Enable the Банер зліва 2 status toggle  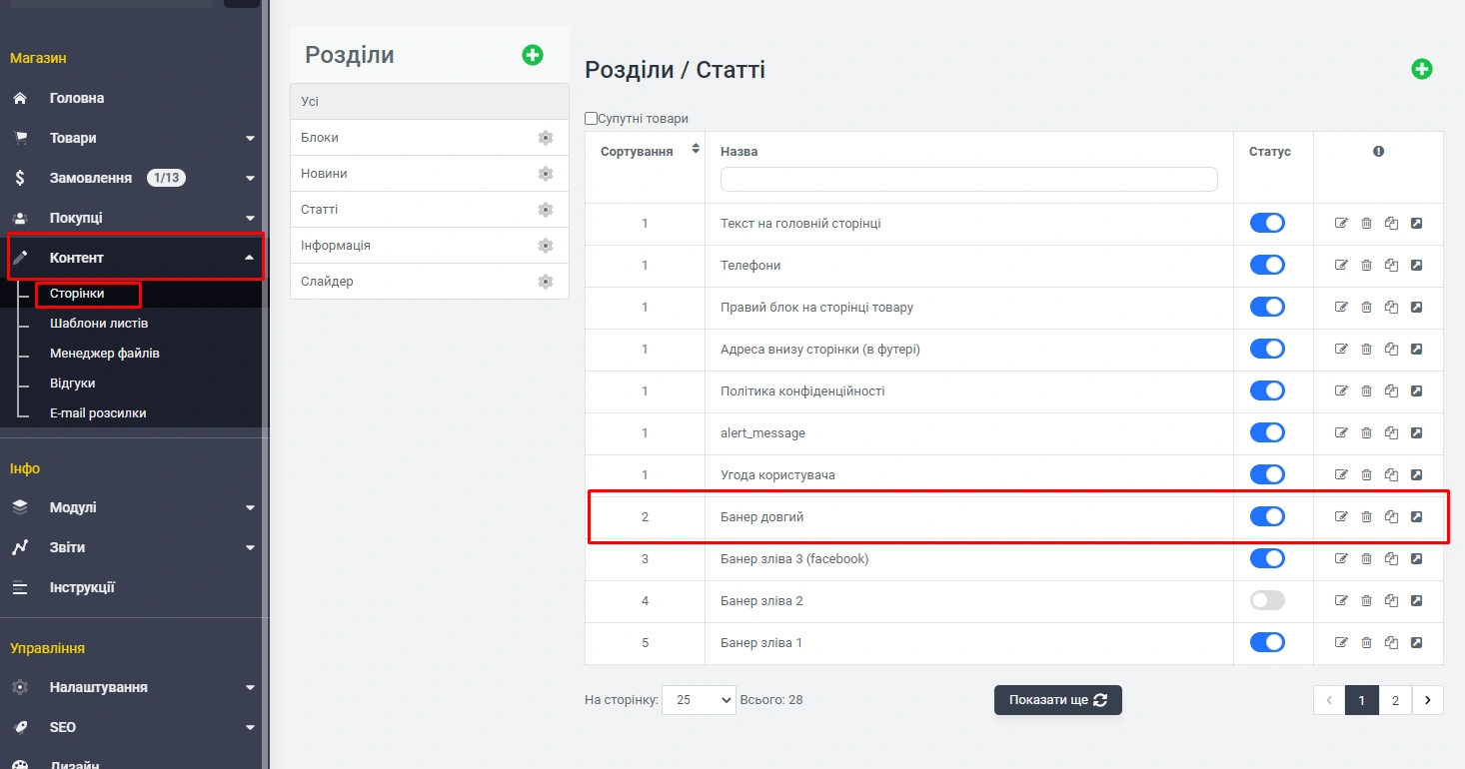[x=1267, y=601]
